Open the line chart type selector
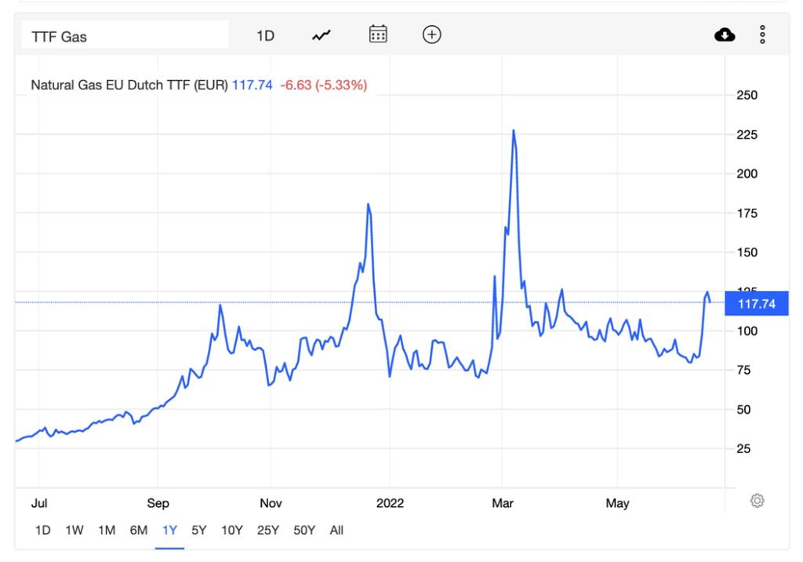The image size is (803, 562). (322, 34)
